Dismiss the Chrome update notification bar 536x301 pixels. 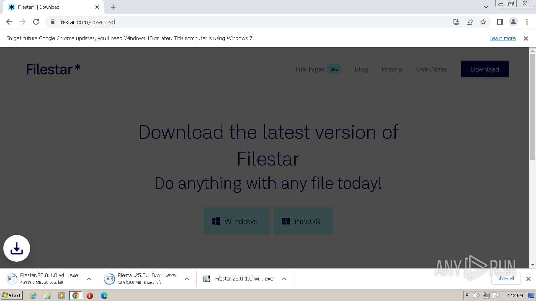[x=526, y=38]
